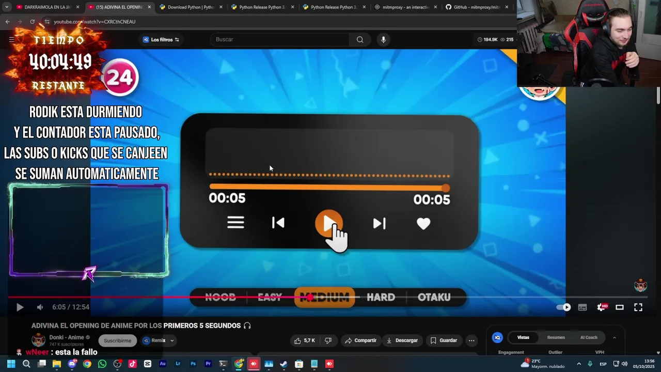The image size is (661, 372).
Task: Click the Remix button
Action: click(154, 340)
